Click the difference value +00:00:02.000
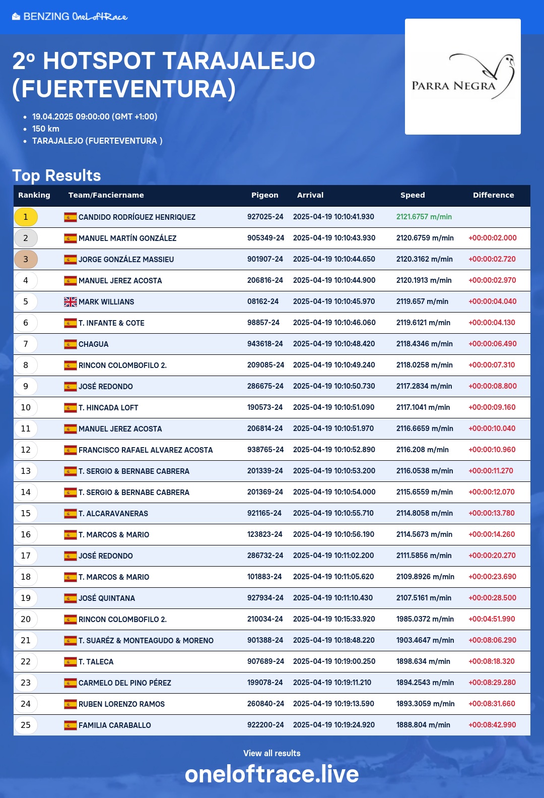 pyautogui.click(x=493, y=238)
